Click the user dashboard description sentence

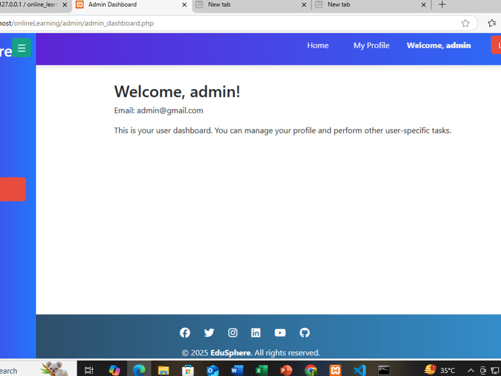283,131
